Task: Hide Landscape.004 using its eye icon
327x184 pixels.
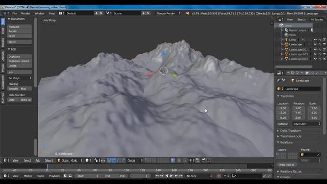Action: click(x=315, y=59)
